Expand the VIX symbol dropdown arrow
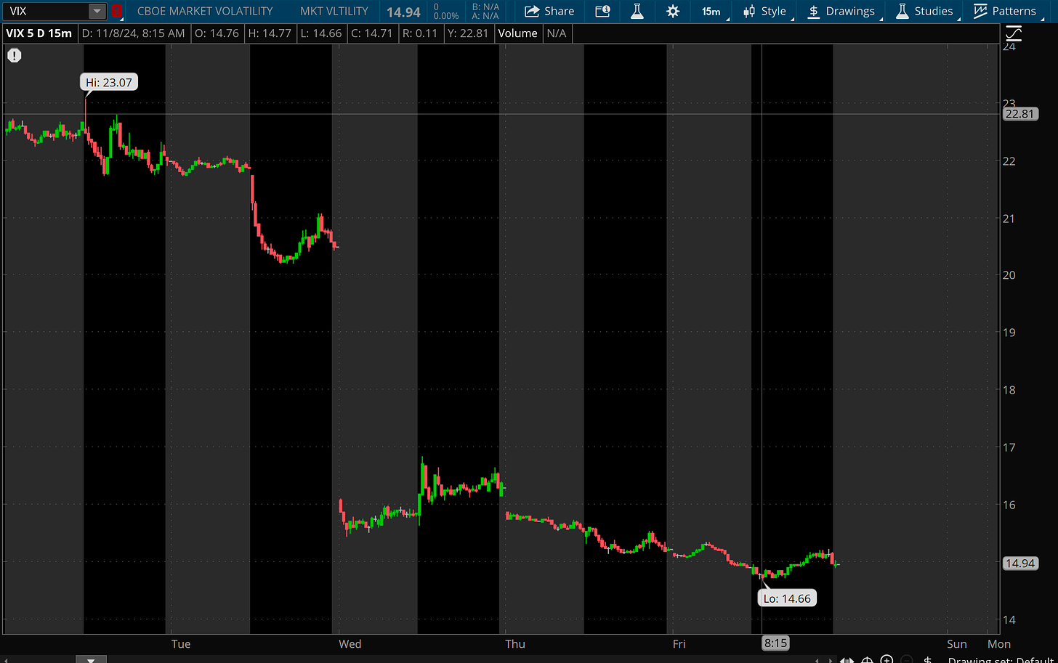 click(97, 11)
